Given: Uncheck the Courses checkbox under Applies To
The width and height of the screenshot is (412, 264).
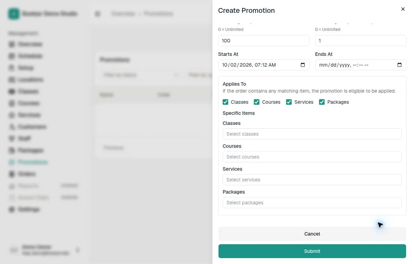Looking at the screenshot, I should click(x=257, y=102).
